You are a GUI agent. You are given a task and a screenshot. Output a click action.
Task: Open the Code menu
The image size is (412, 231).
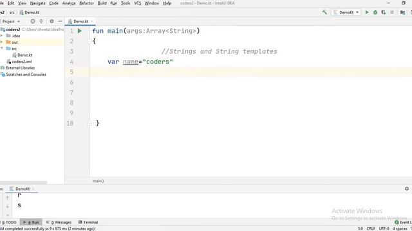click(x=53, y=3)
